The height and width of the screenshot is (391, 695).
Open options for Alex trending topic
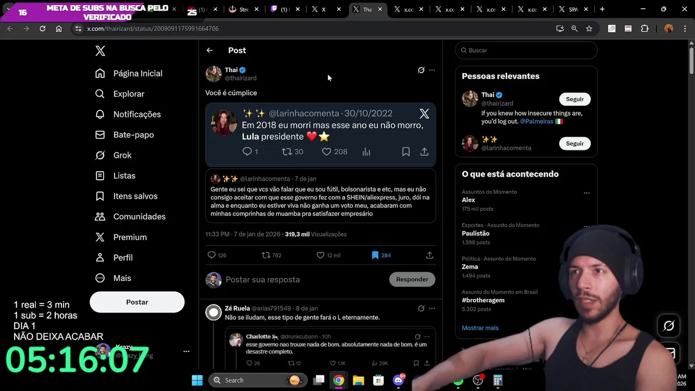coord(586,193)
